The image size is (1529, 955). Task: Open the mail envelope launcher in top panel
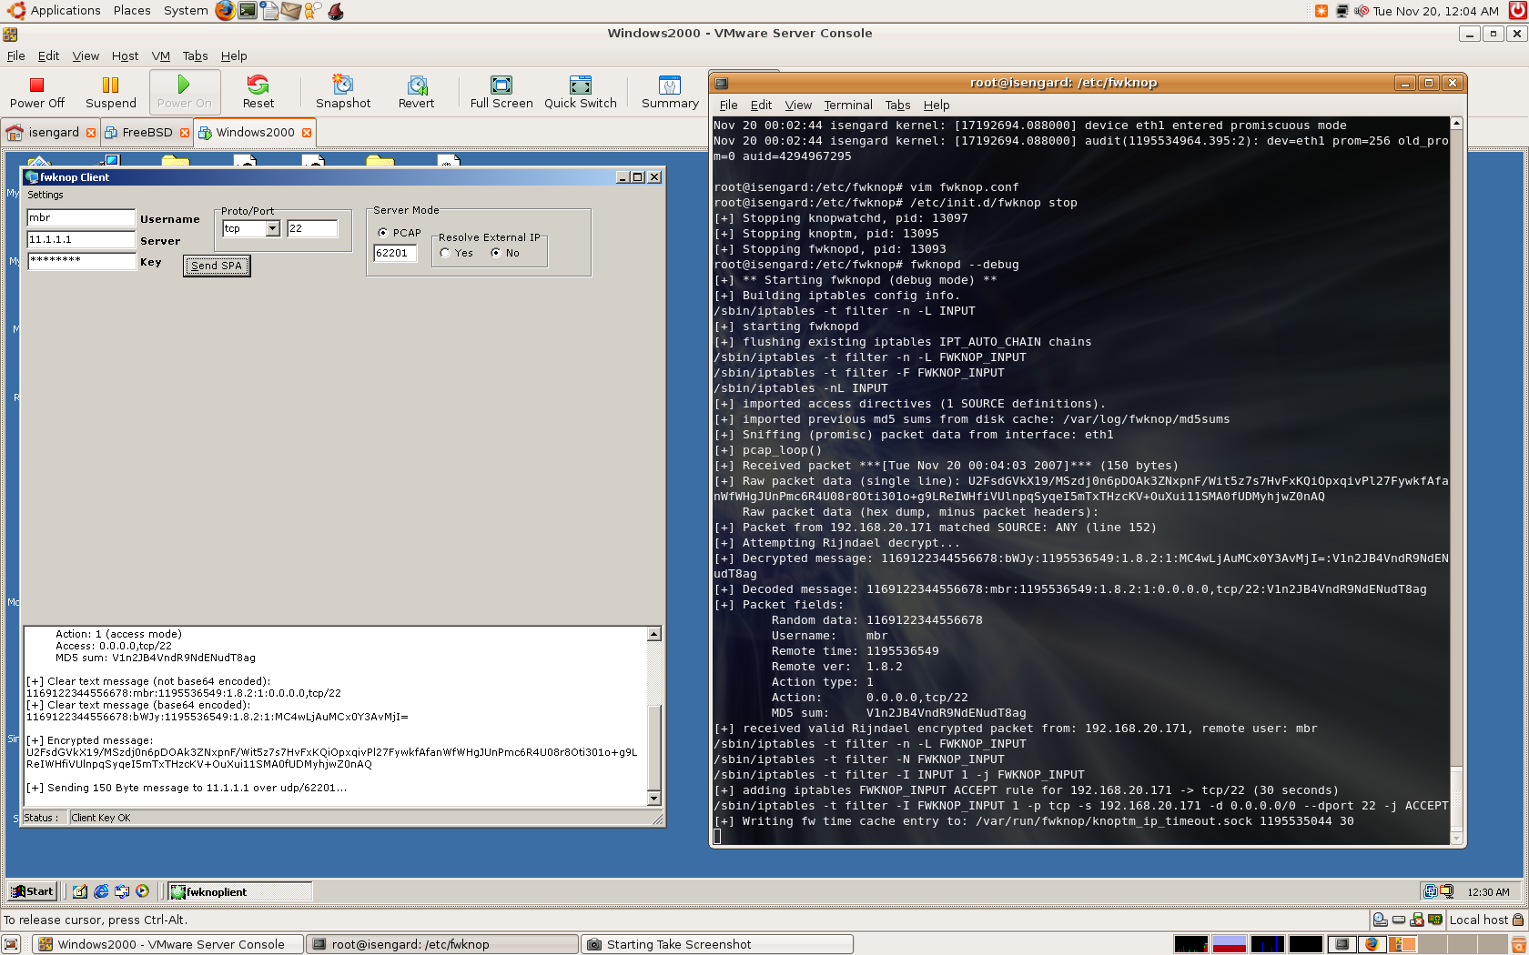290,11
